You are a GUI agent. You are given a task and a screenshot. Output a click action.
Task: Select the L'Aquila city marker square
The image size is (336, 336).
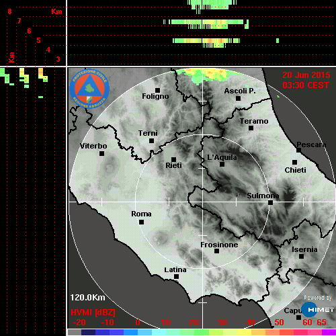(222, 165)
